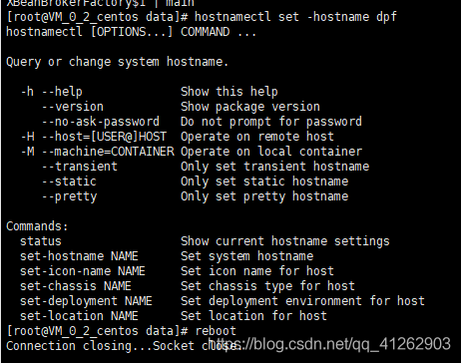
Task: Select the set-deployment NAME command entry
Action: 86,301
